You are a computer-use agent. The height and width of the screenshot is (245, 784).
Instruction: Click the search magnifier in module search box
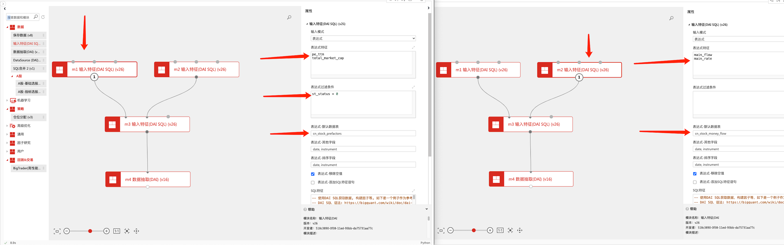[36, 17]
